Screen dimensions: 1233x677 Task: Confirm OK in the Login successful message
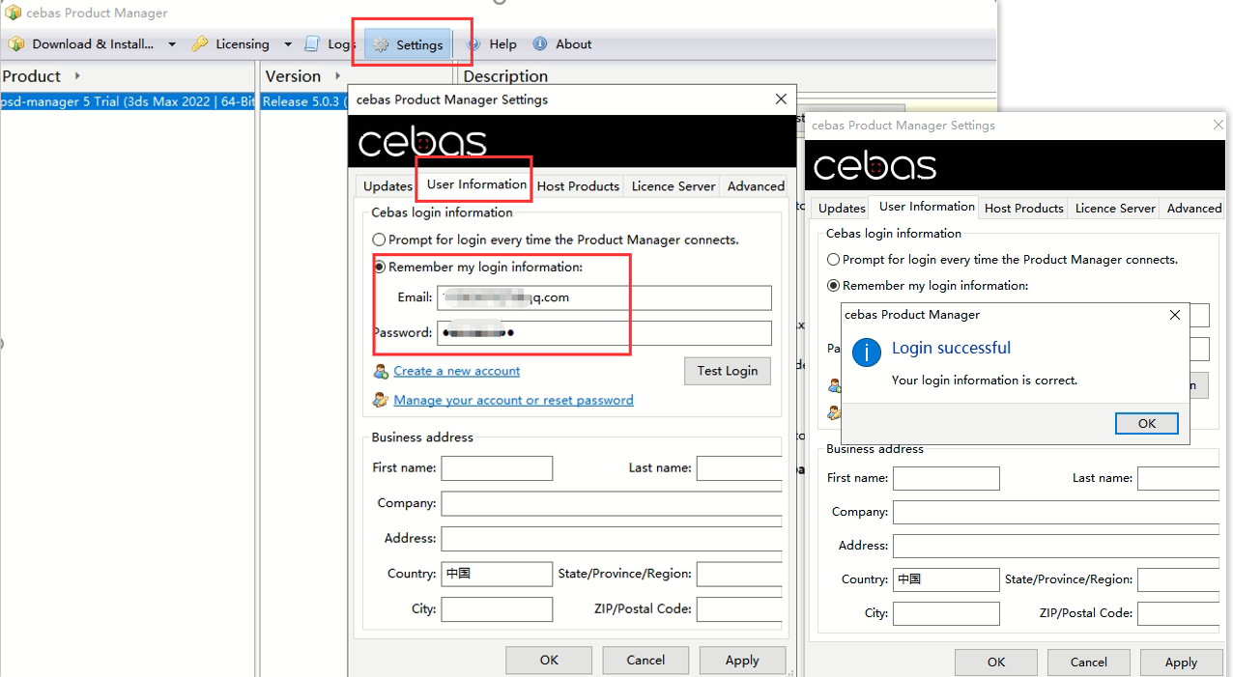coord(1146,424)
